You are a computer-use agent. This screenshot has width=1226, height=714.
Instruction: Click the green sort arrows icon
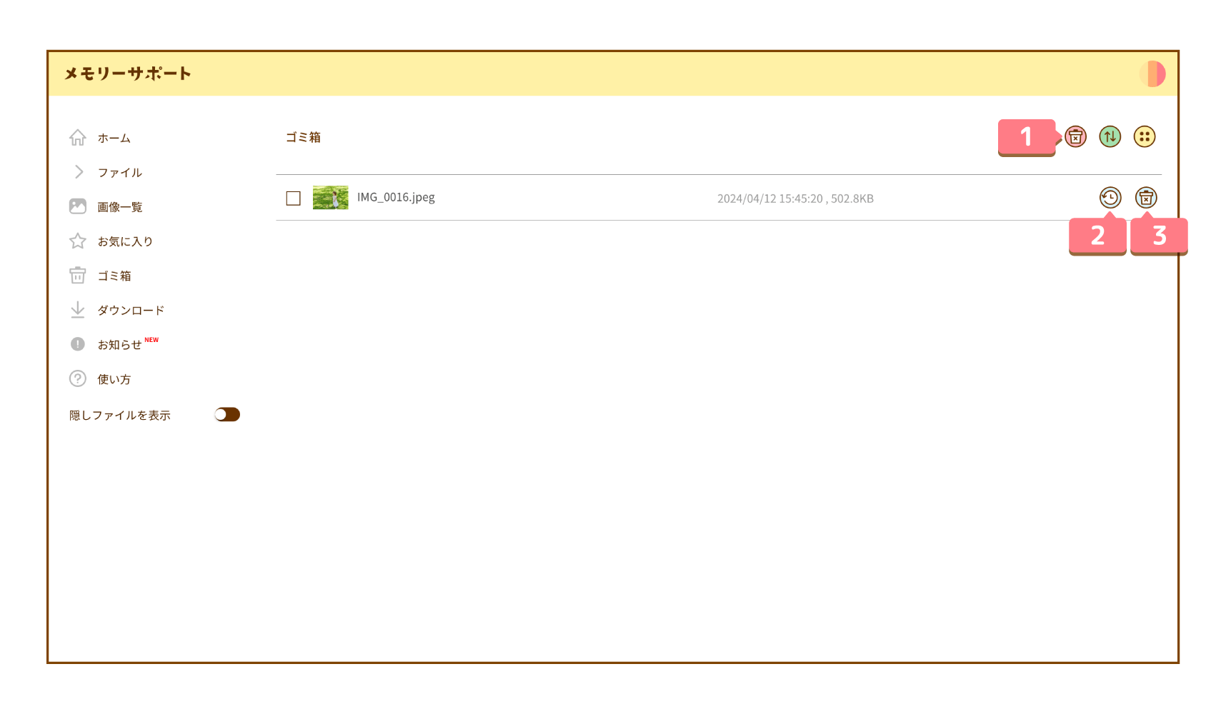[1110, 136]
